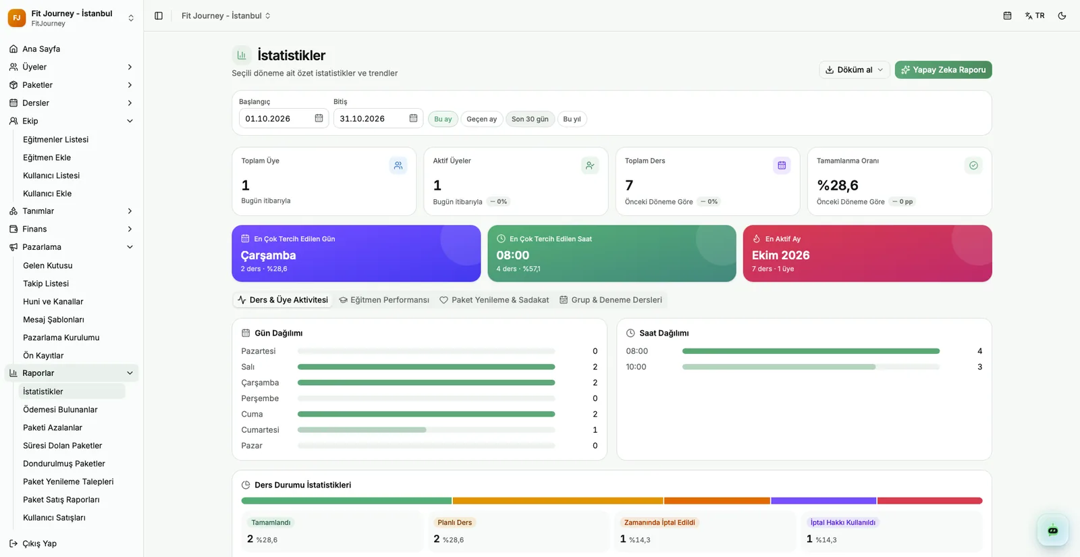
Task: Open the Döküm al dropdown
Action: coord(854,70)
